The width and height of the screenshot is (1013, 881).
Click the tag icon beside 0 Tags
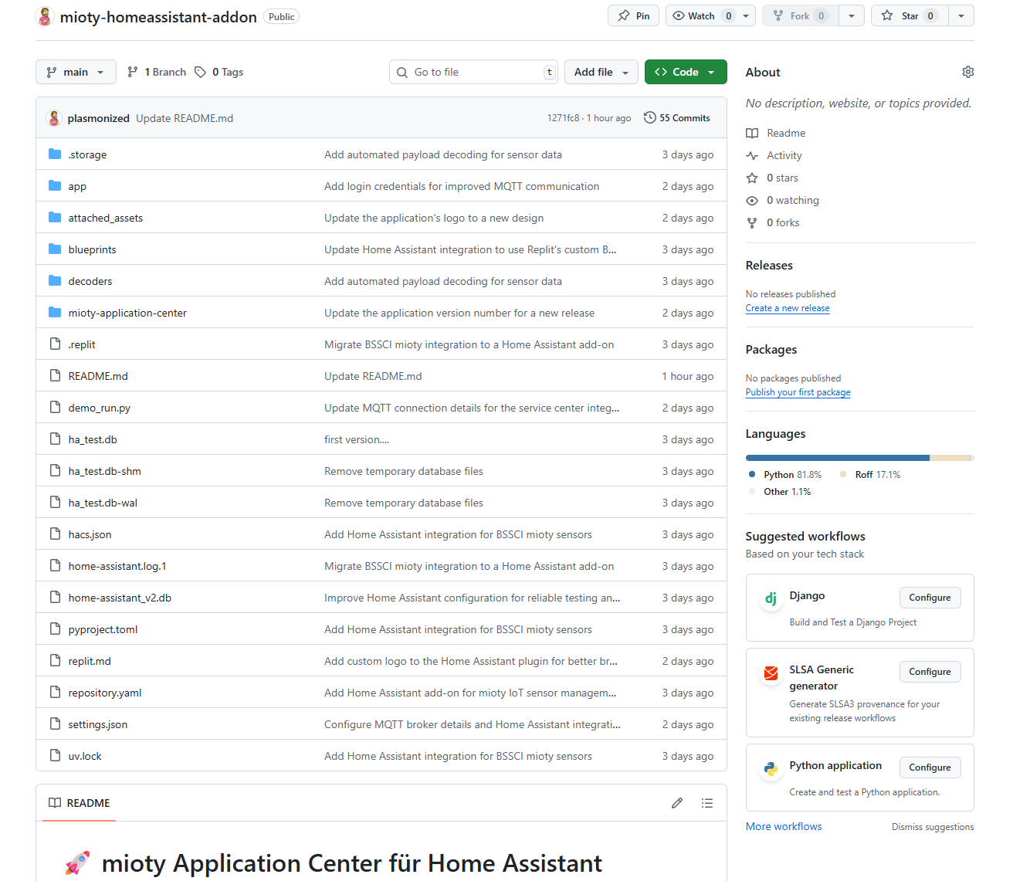coord(200,72)
